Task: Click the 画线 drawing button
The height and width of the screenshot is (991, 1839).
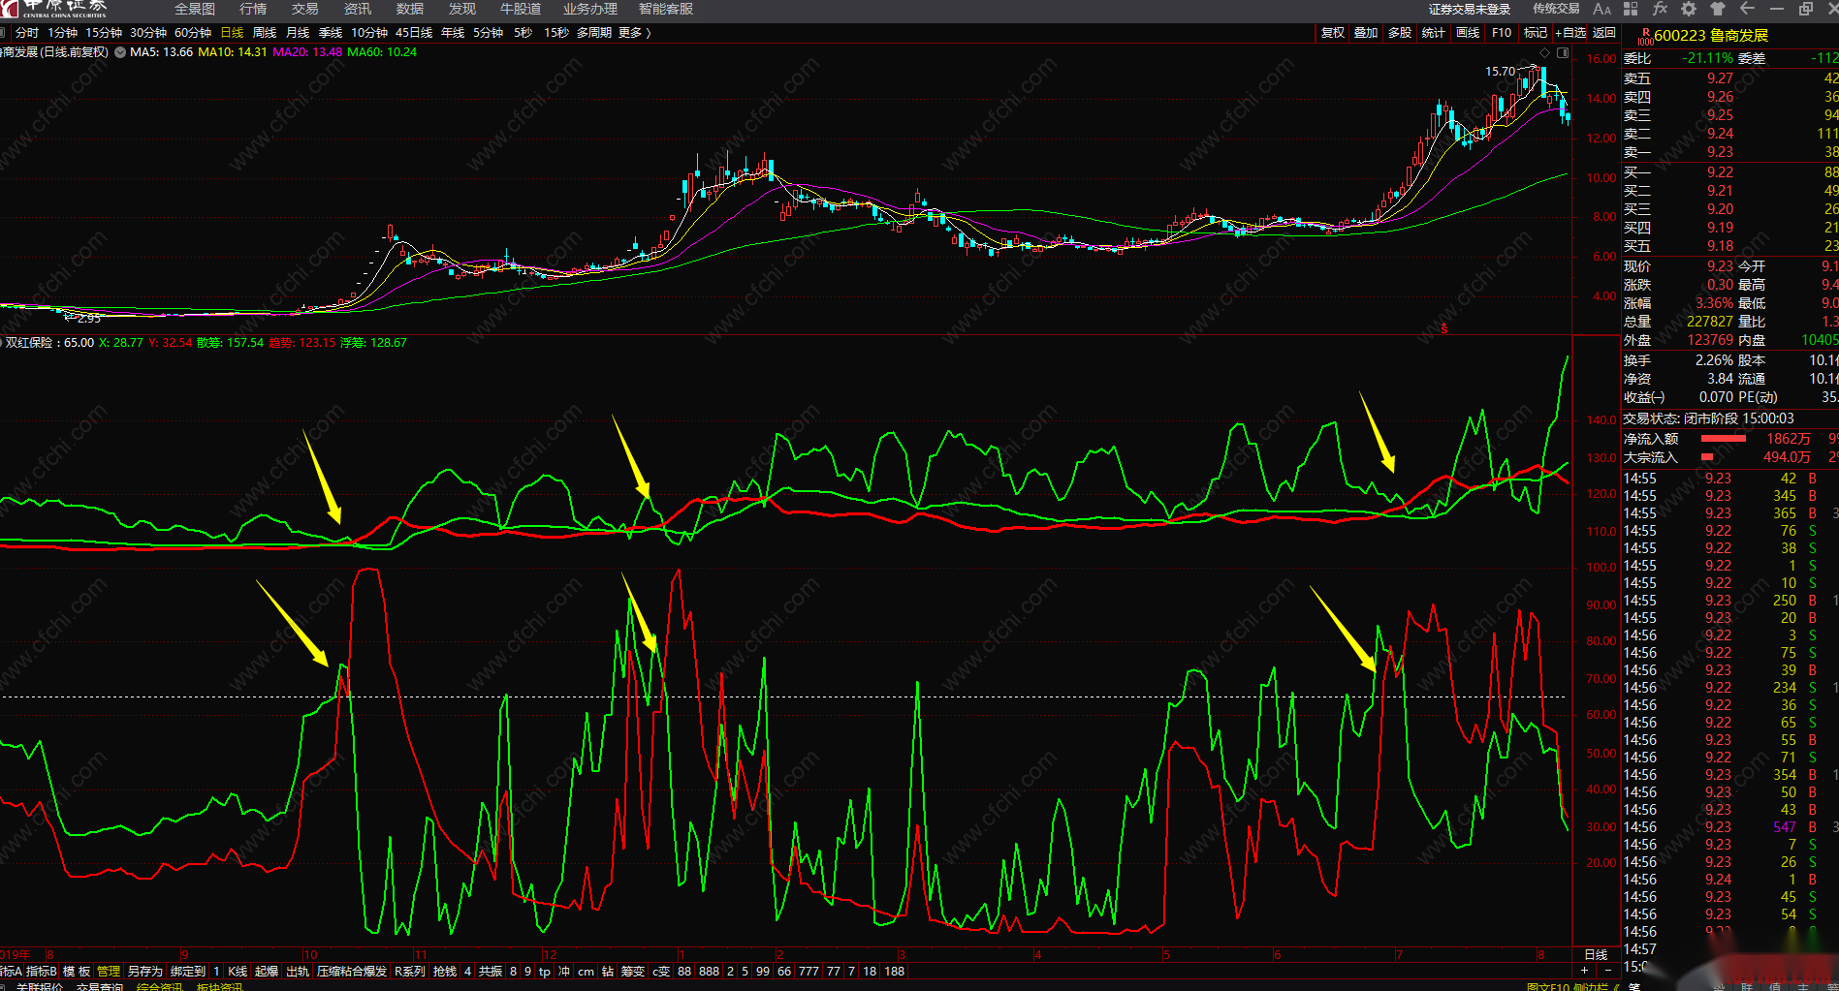Action: (1468, 33)
